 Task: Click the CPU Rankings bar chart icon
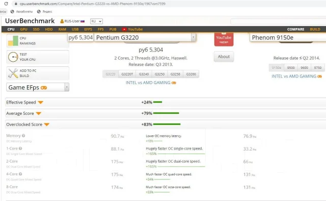[x=13, y=41]
